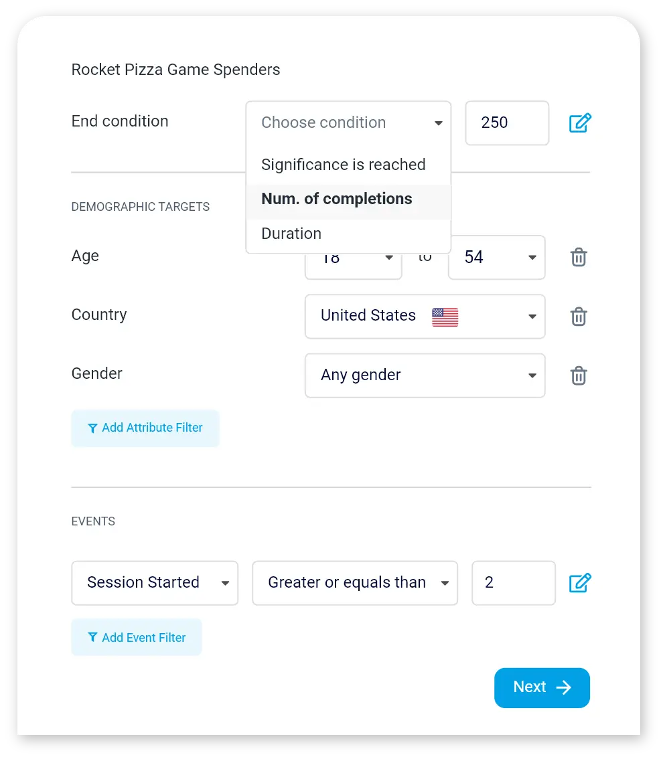Click the funnel icon in Add Event Filter
Viewport: 663px width, 759px height.
92,638
